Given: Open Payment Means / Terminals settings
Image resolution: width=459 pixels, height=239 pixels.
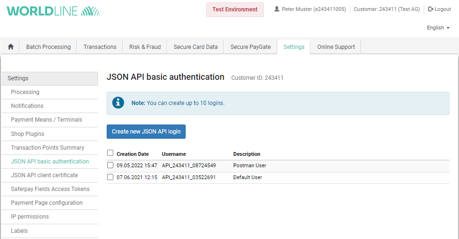Looking at the screenshot, I should pos(46,120).
